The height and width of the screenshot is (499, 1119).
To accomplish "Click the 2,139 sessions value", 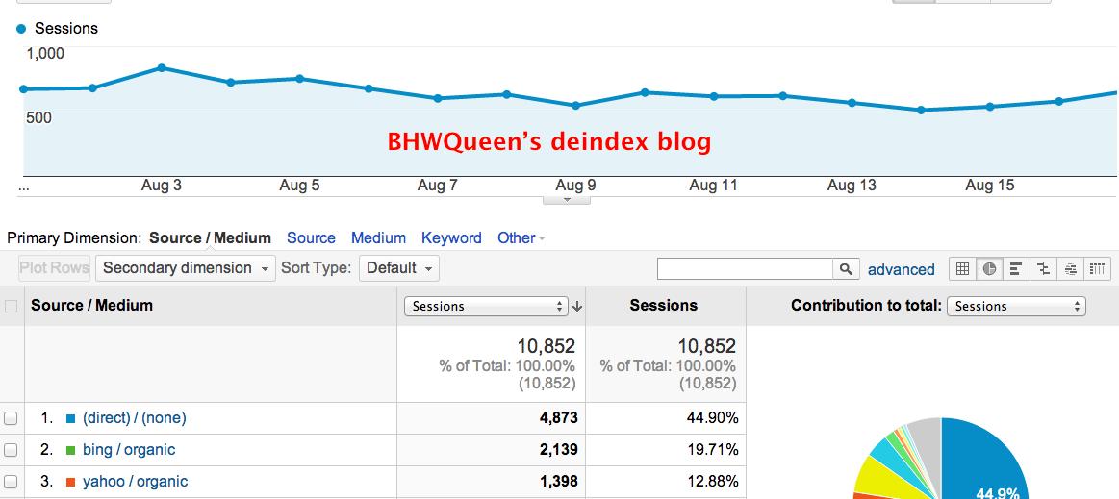I will click(559, 450).
